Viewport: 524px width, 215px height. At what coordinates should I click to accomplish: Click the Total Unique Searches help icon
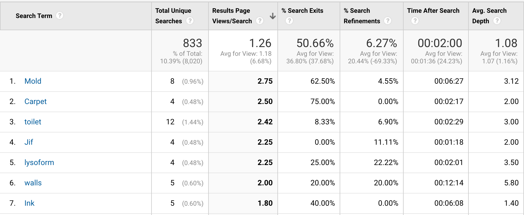tap(190, 21)
